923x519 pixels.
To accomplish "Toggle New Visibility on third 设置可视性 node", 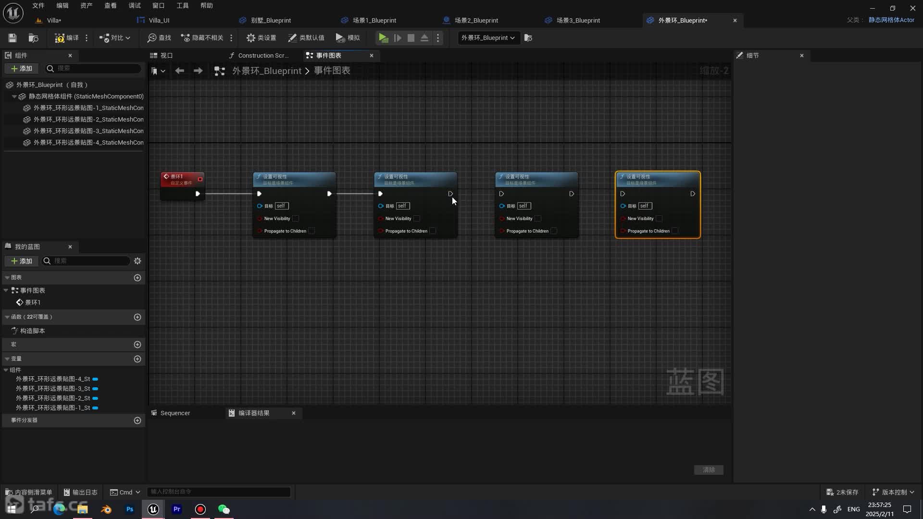I will (x=538, y=219).
